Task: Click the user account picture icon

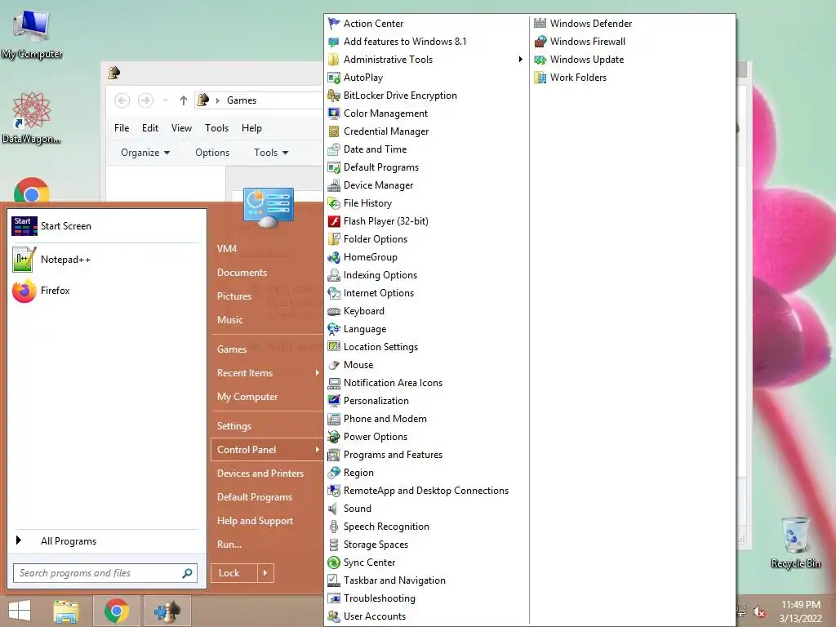Action: (x=268, y=207)
